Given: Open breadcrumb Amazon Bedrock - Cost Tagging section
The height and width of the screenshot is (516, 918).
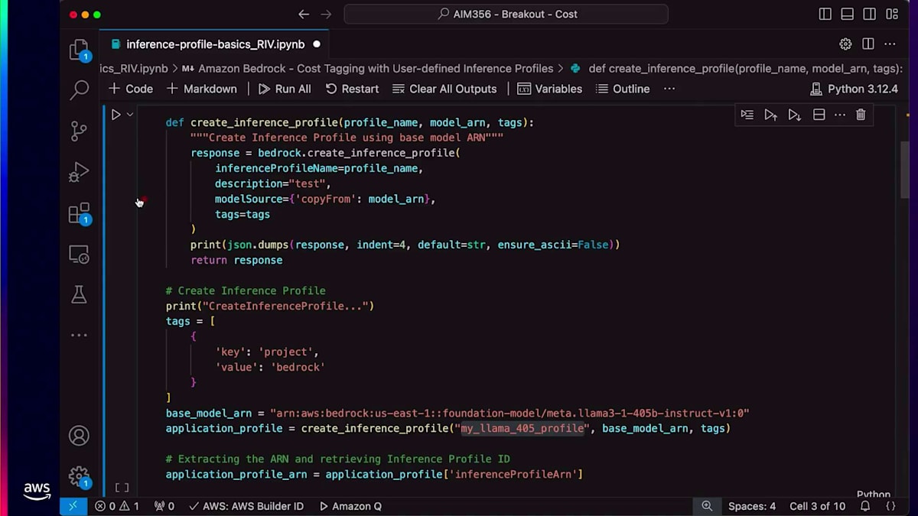Looking at the screenshot, I should click(x=367, y=69).
